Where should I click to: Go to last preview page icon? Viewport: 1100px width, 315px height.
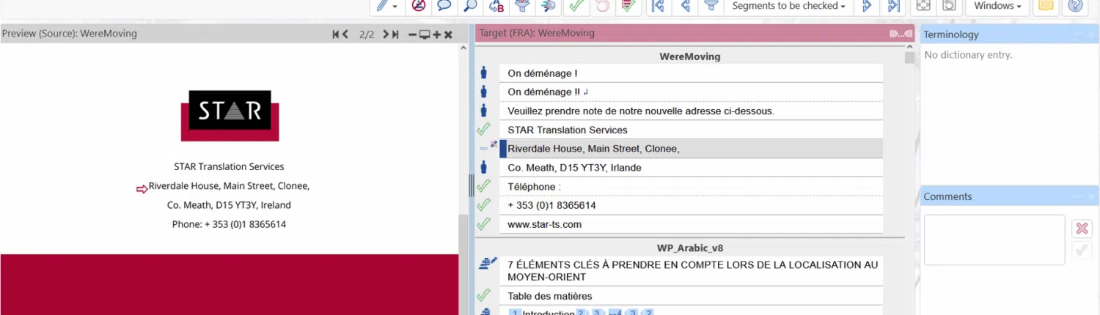click(x=395, y=34)
